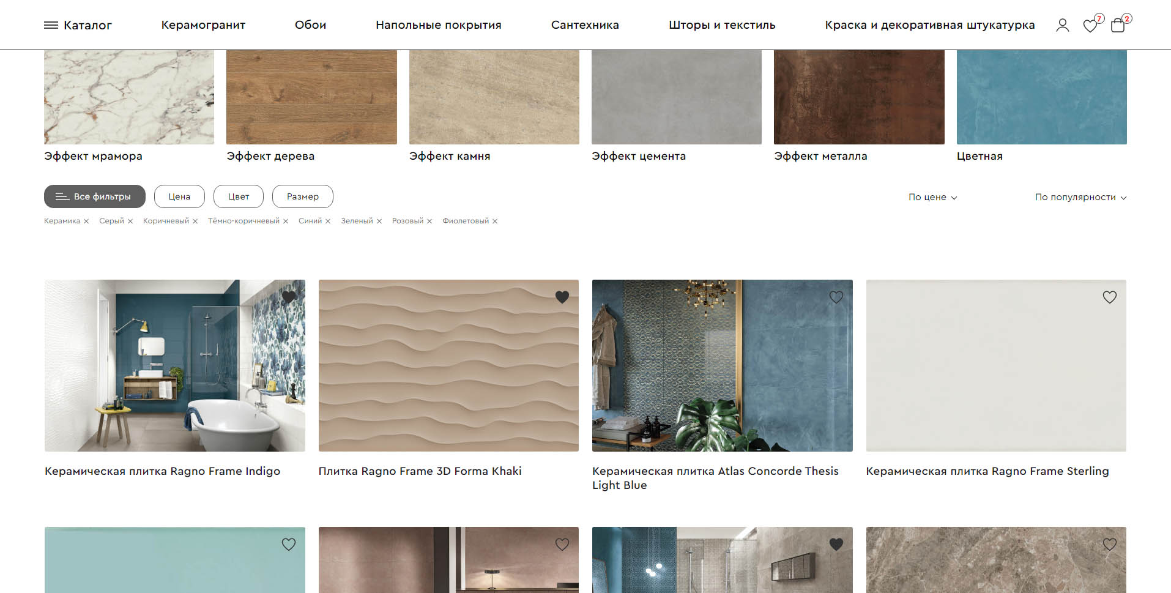Go to Шторы и текстиль menu section

click(722, 25)
